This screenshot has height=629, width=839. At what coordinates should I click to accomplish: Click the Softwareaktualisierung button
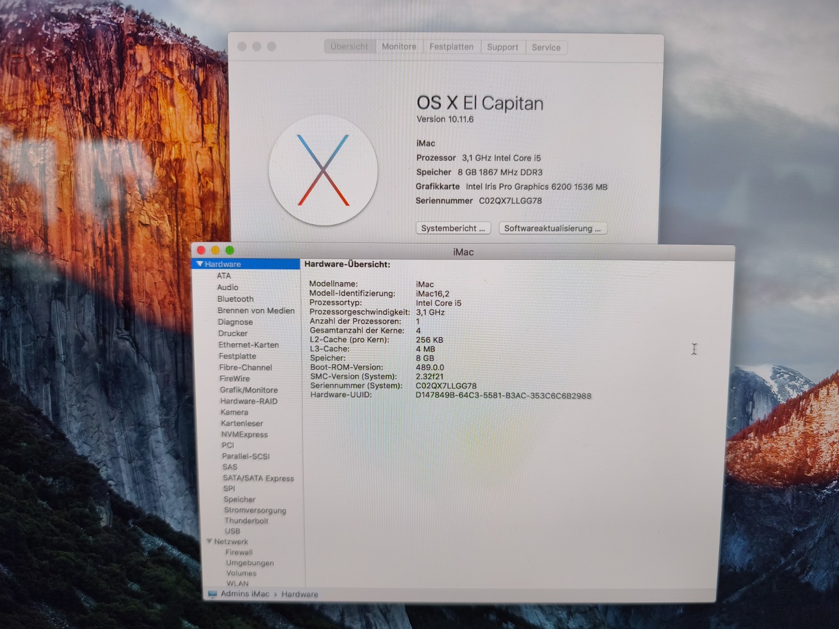553,228
